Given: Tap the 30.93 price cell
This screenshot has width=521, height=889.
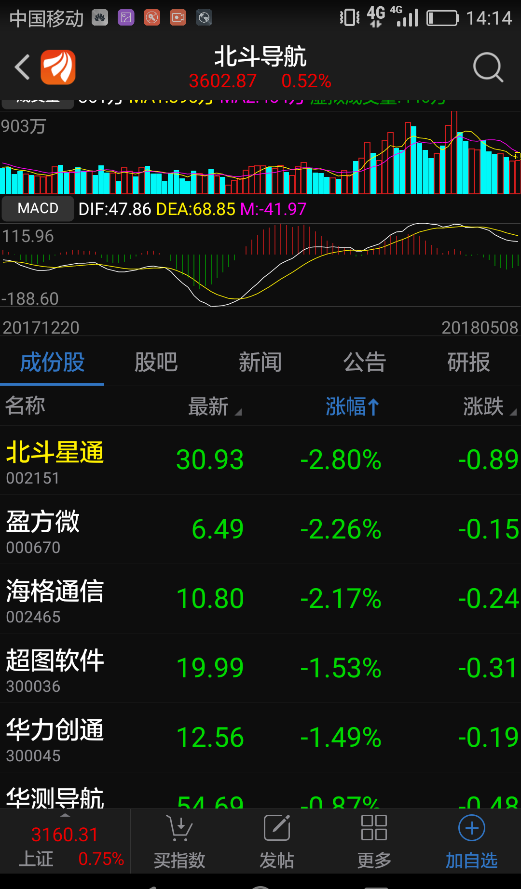Looking at the screenshot, I should 210,459.
